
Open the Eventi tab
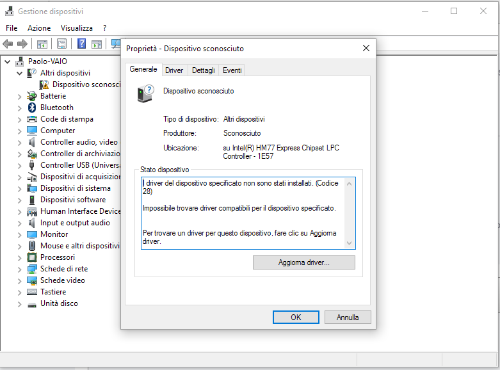232,70
